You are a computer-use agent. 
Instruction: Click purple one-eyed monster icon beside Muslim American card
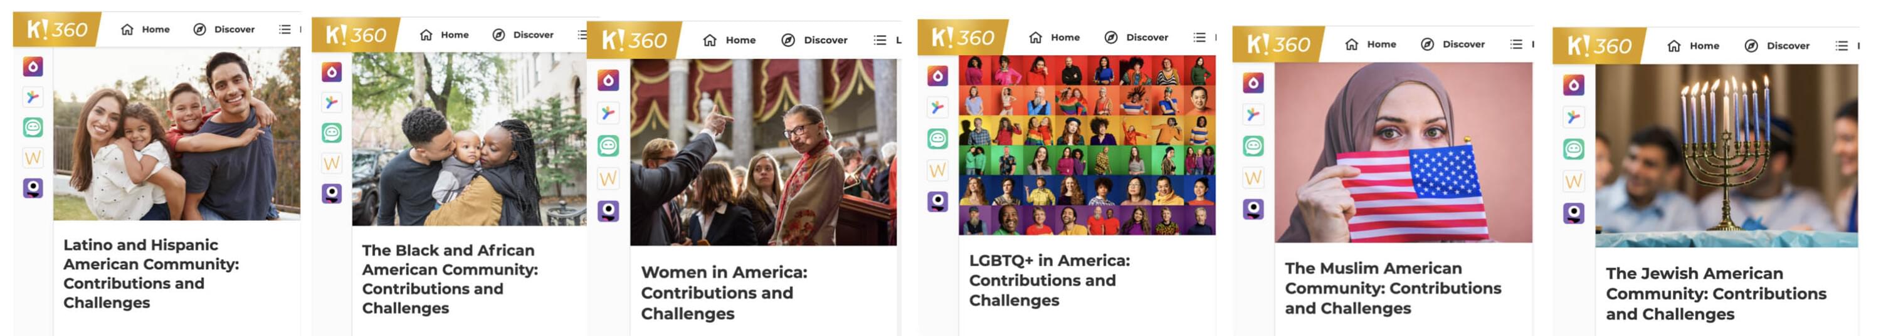[1253, 209]
